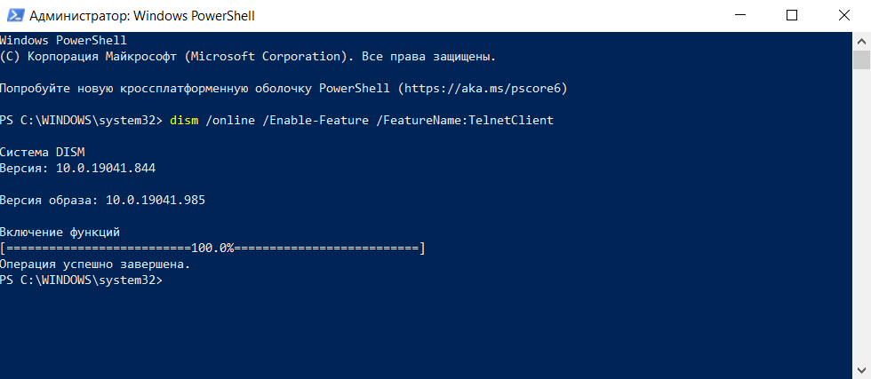This screenshot has height=379, width=871.
Task: Click the "Операция успешно завершена." message
Action: click(x=95, y=265)
